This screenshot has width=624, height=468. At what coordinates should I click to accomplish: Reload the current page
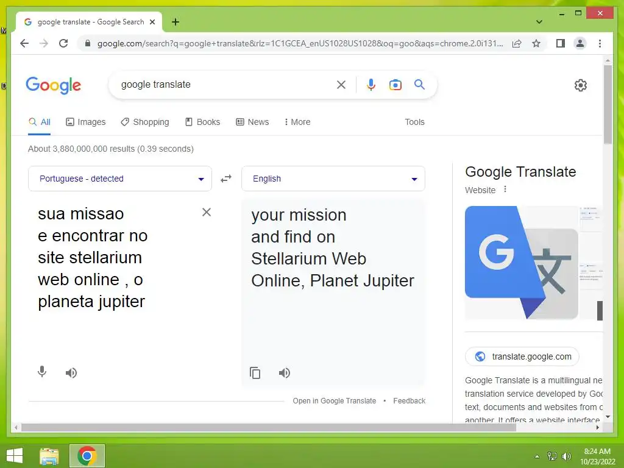(x=63, y=43)
